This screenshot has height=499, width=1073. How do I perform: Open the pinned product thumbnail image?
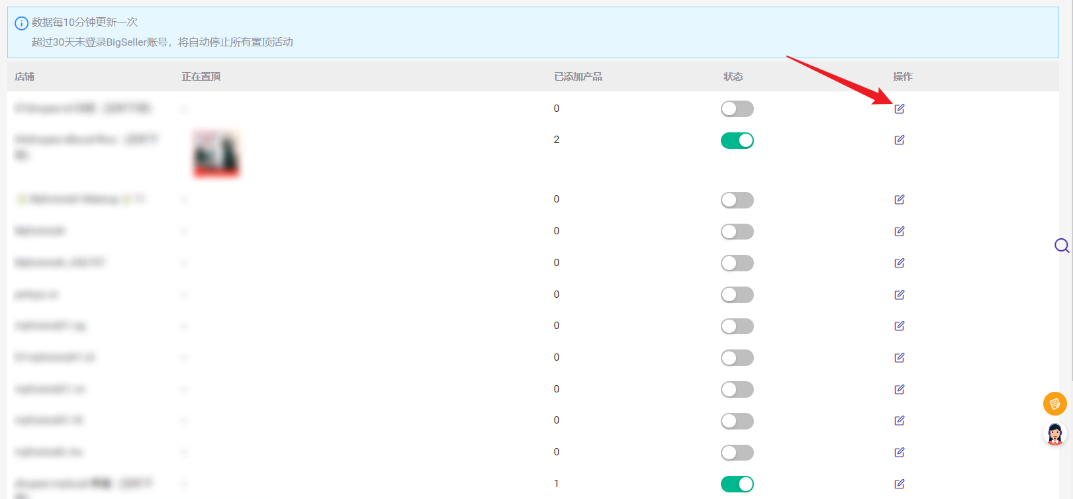pos(216,154)
